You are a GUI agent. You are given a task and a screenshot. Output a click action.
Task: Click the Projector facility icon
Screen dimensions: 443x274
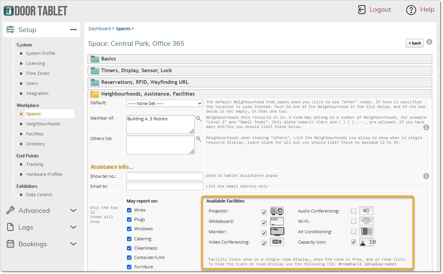[x=277, y=211]
